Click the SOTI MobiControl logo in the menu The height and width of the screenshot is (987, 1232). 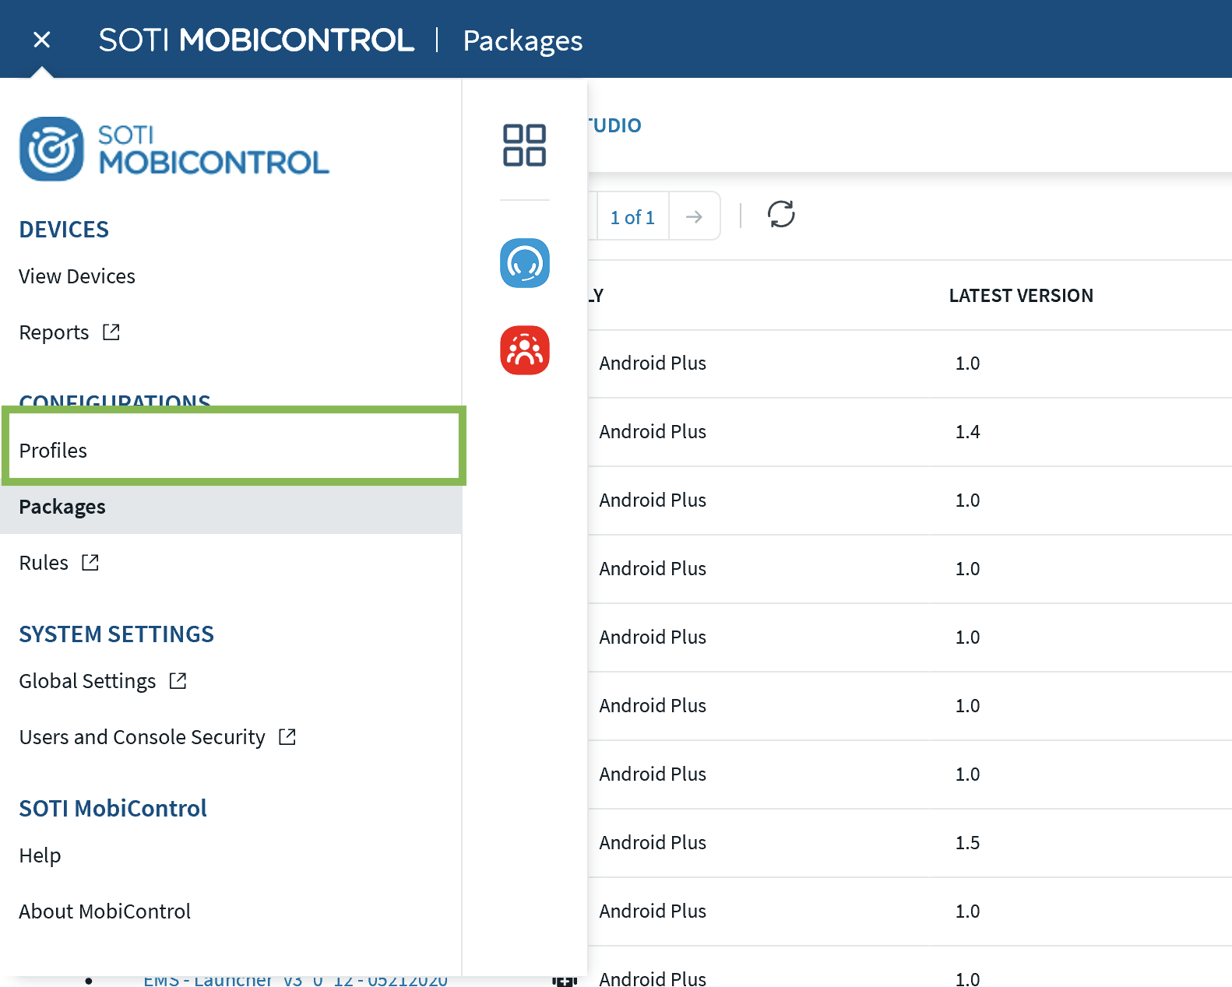pos(174,149)
